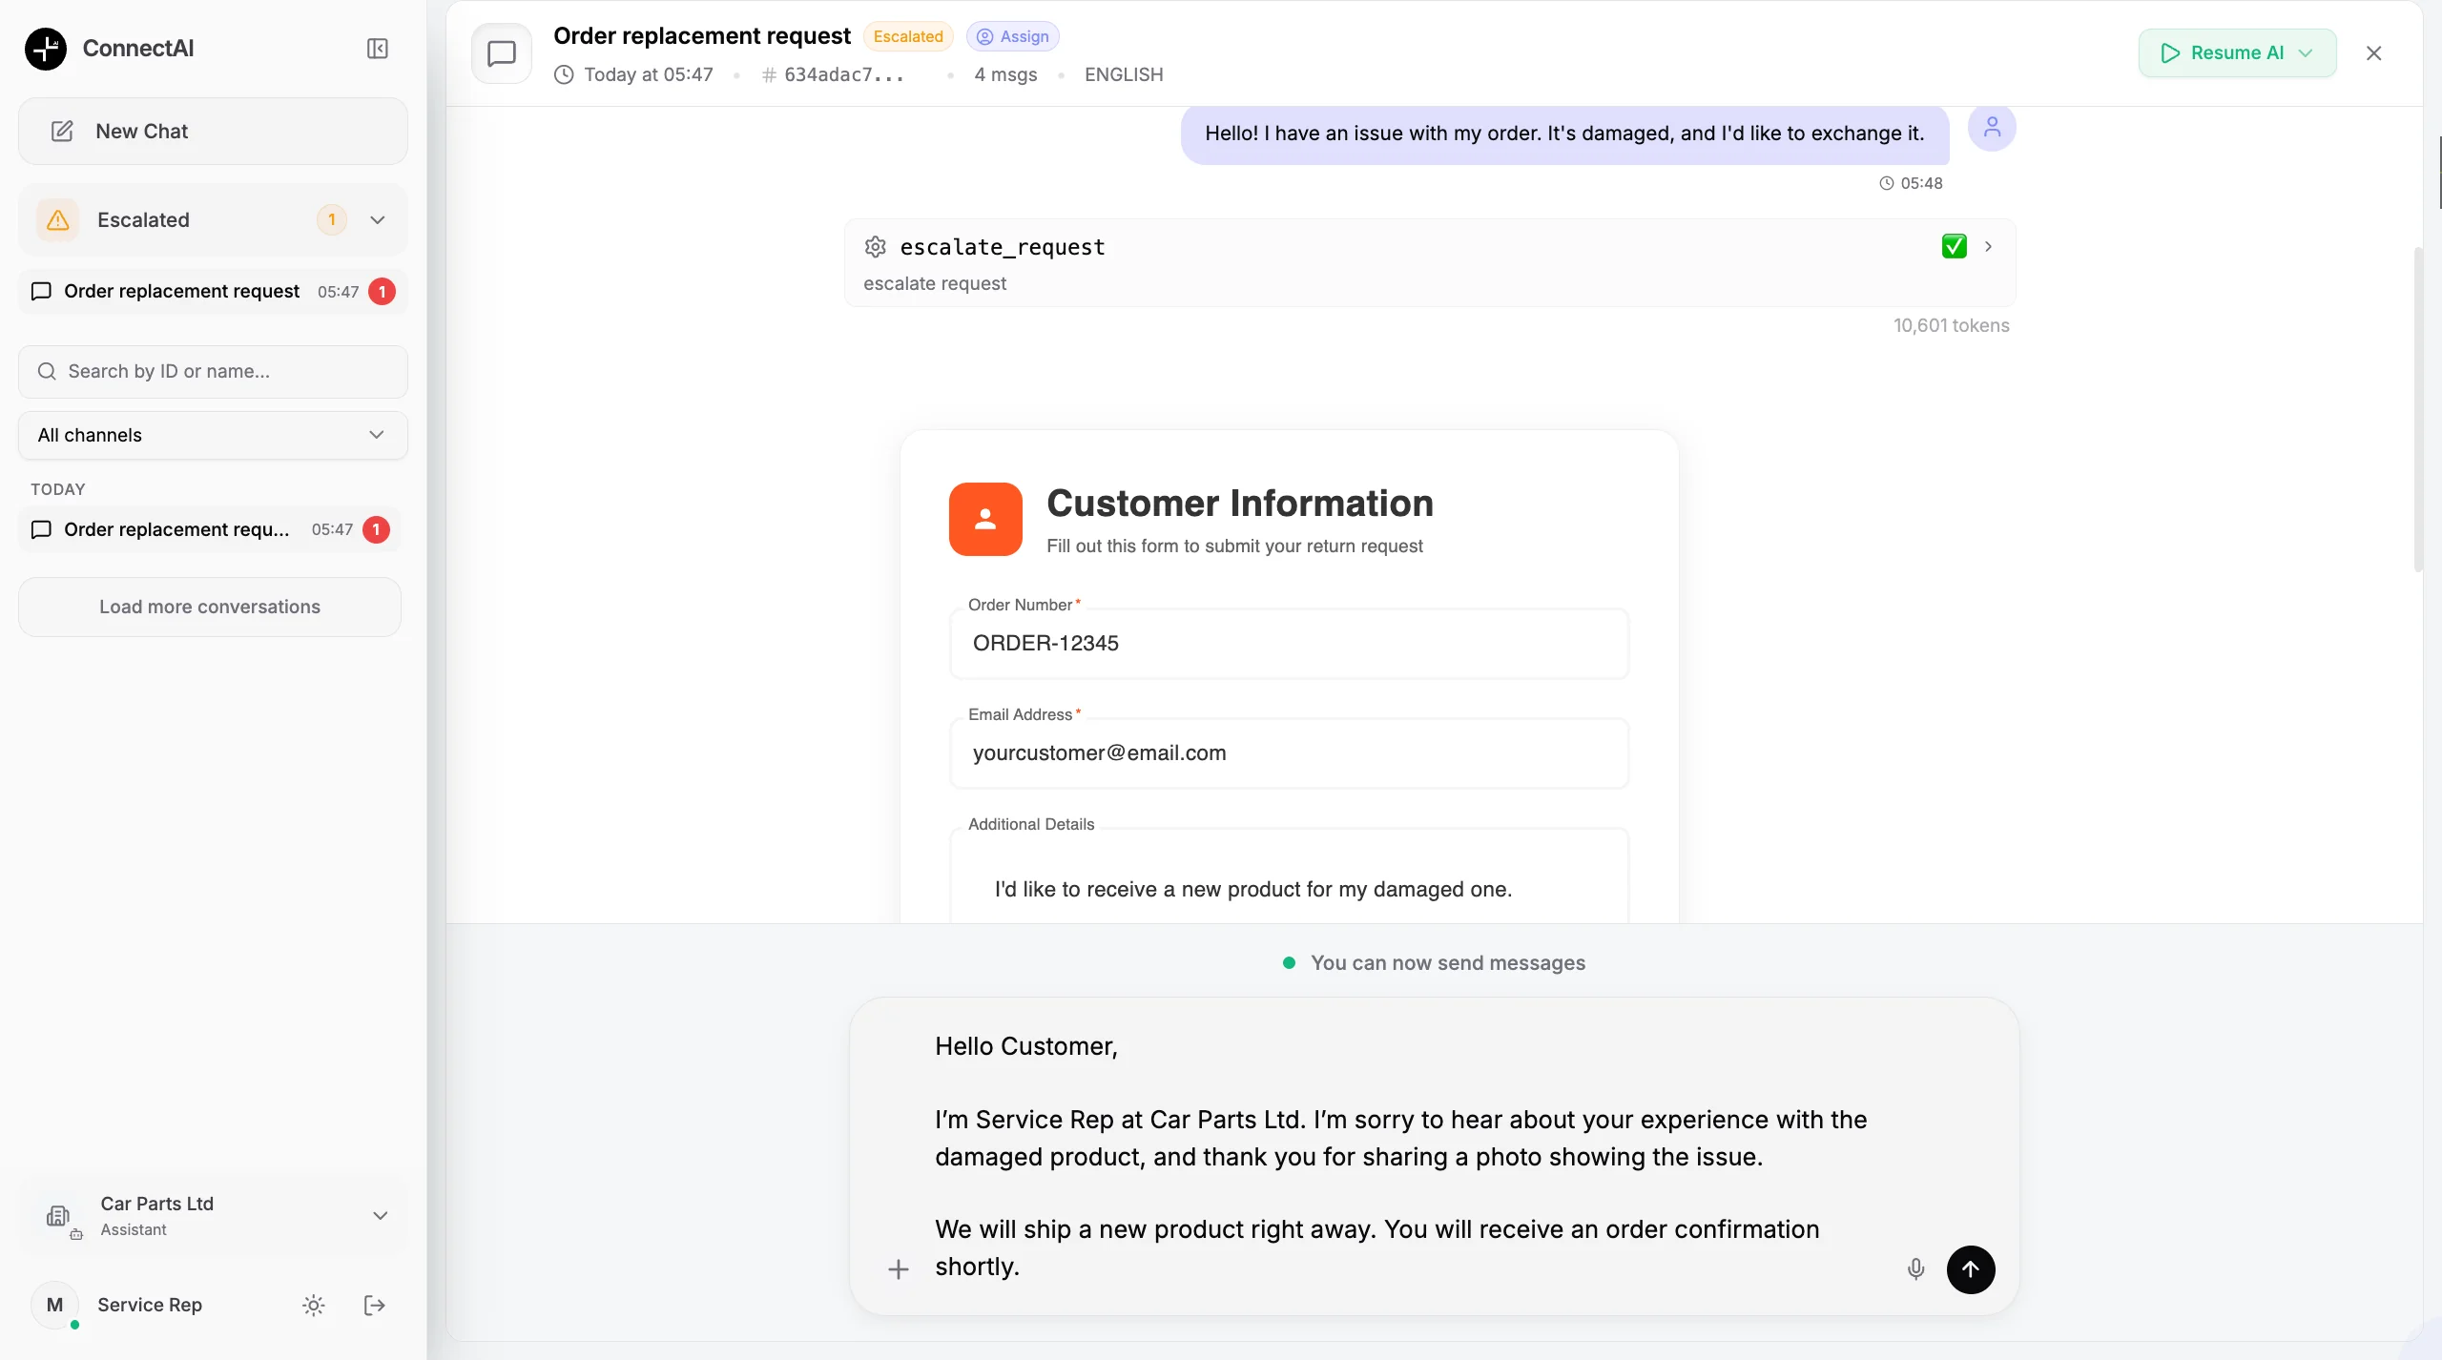Open today's Order replacement requ... conversation

209,530
